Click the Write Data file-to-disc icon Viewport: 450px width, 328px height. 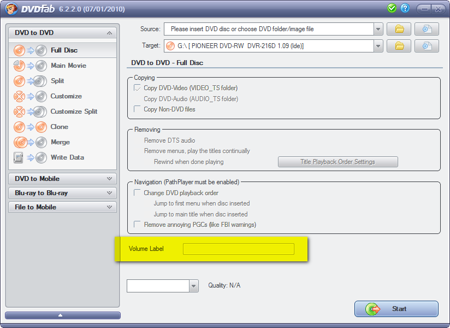[30, 157]
